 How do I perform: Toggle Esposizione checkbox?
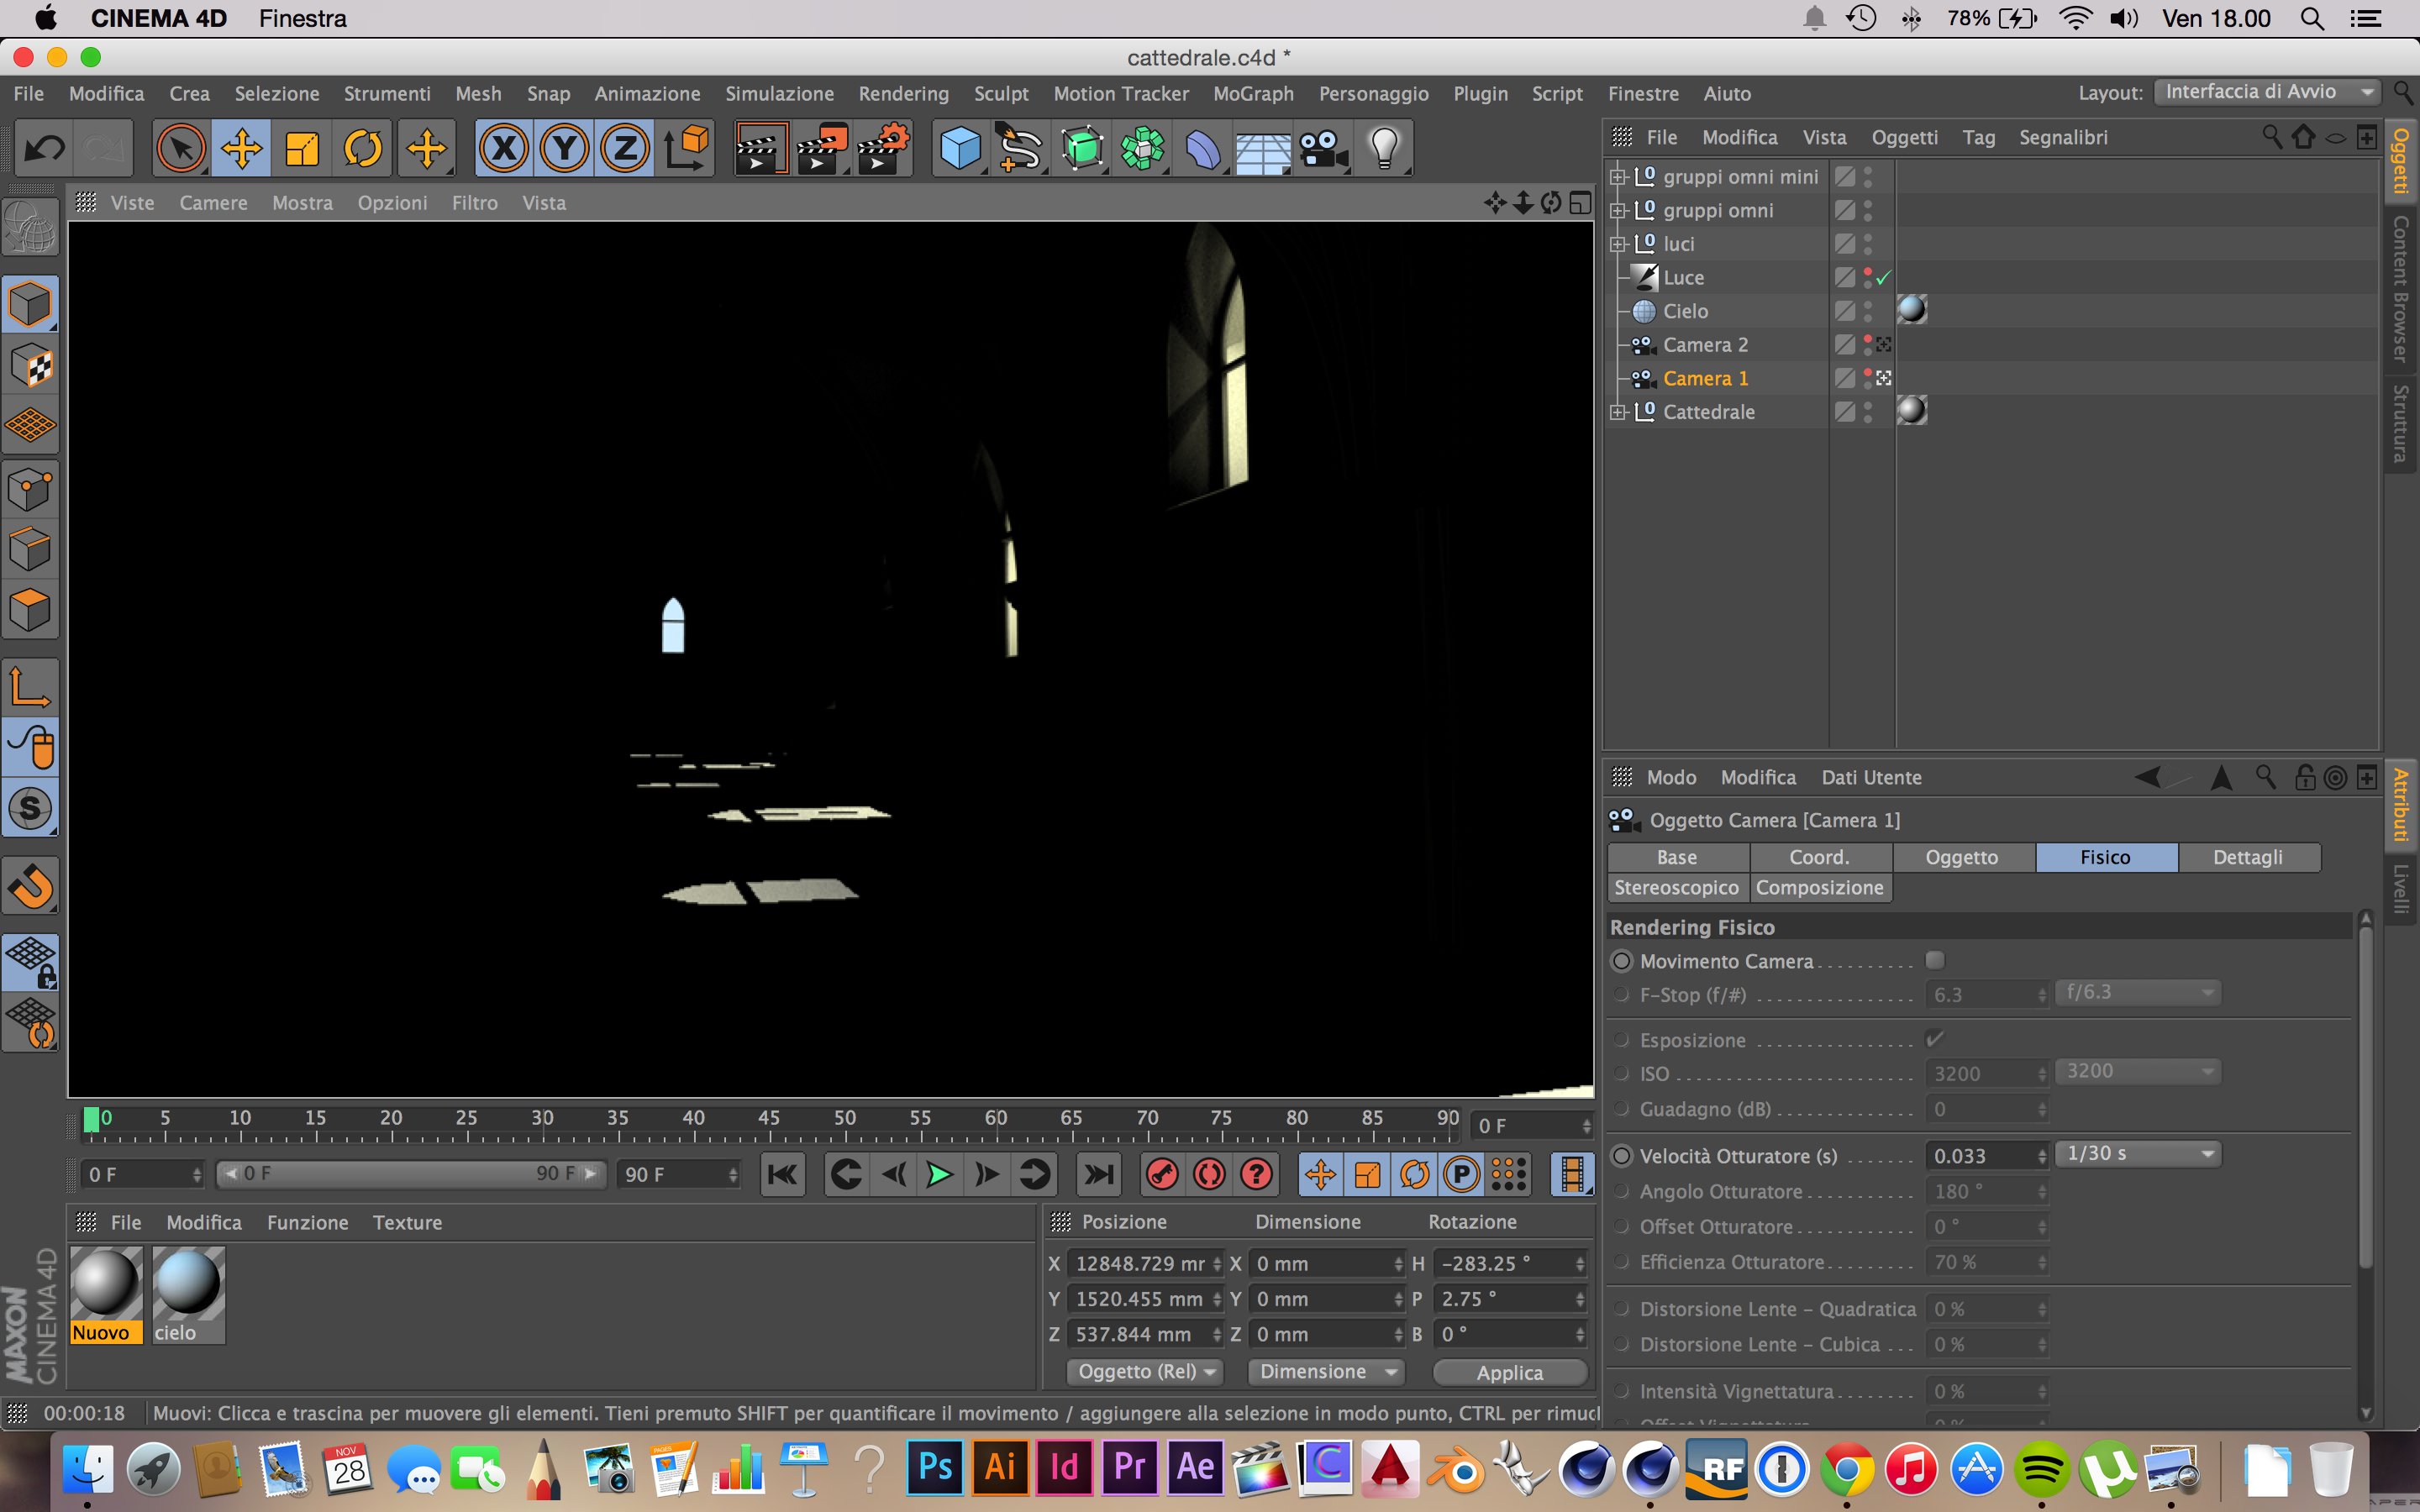coord(1935,1039)
